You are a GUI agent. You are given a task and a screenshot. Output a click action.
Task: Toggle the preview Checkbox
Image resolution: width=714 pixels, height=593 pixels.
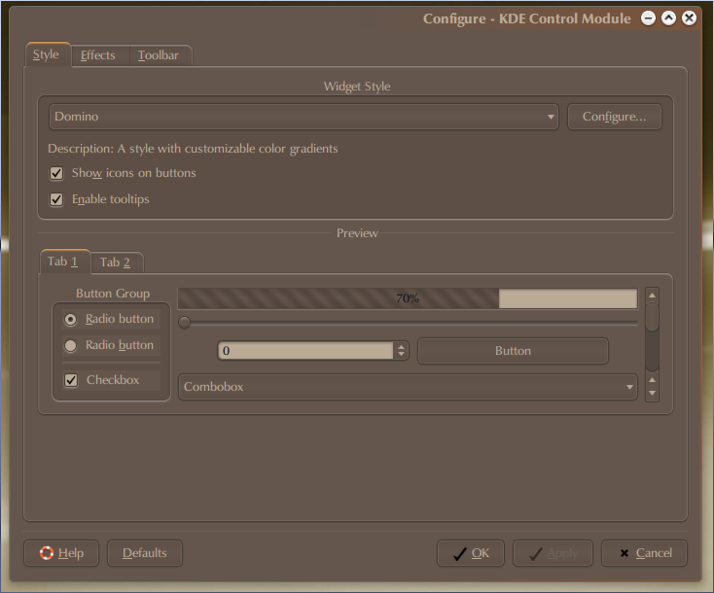coord(71,380)
